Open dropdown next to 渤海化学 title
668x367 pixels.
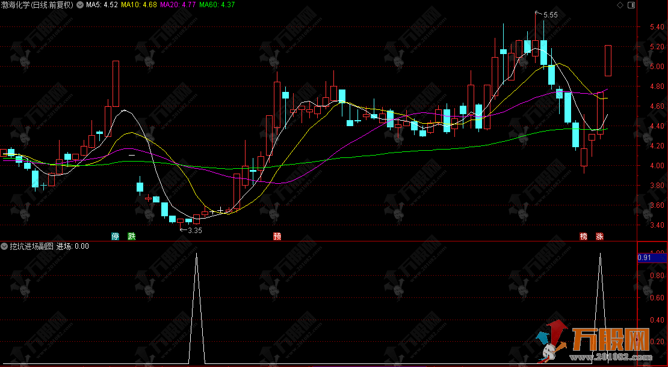80,5
